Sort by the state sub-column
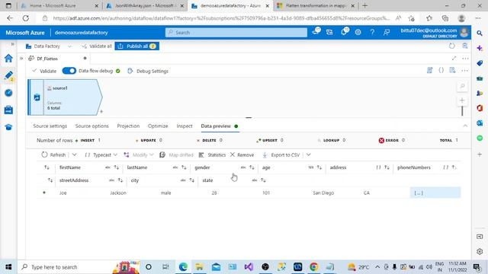The height and width of the screenshot is (274, 488). point(263,180)
